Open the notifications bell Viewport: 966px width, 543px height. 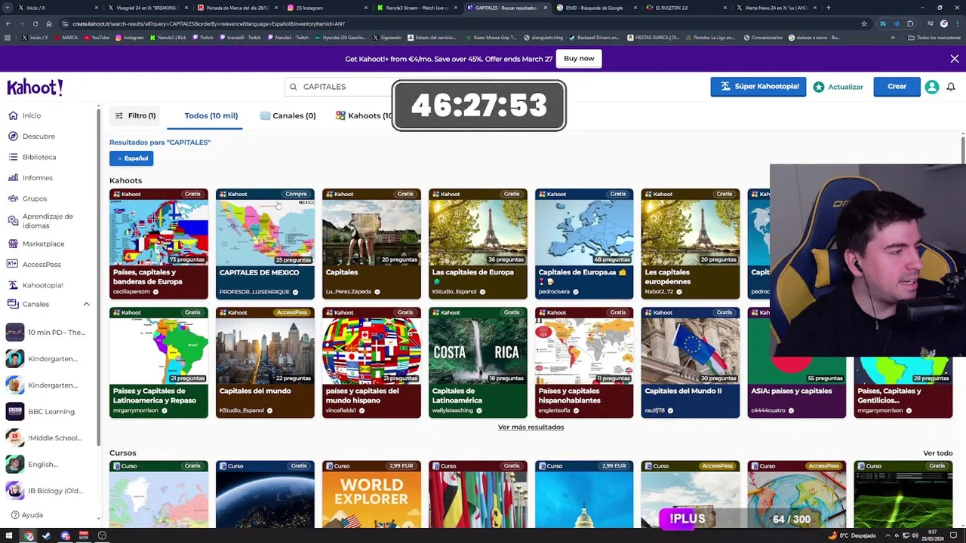(x=951, y=87)
